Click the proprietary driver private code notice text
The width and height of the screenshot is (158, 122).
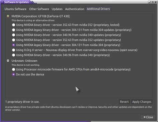tap(78, 108)
